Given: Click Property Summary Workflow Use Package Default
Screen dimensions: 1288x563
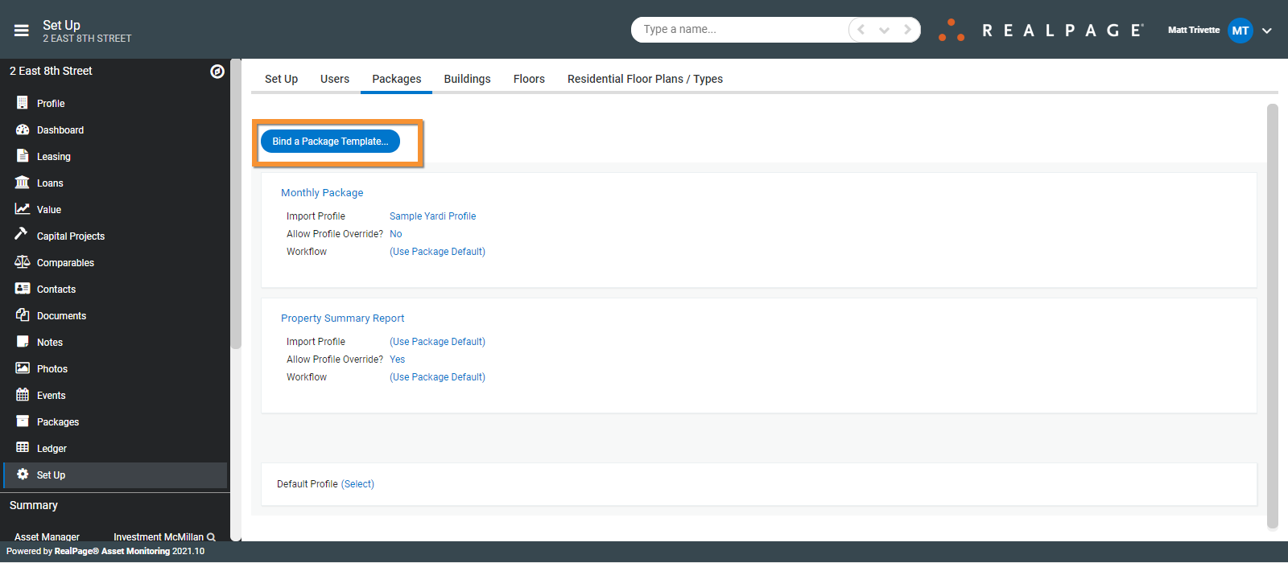Looking at the screenshot, I should click(x=437, y=376).
